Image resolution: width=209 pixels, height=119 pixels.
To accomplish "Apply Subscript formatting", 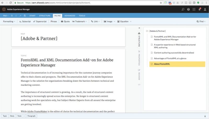I will [25, 21].
